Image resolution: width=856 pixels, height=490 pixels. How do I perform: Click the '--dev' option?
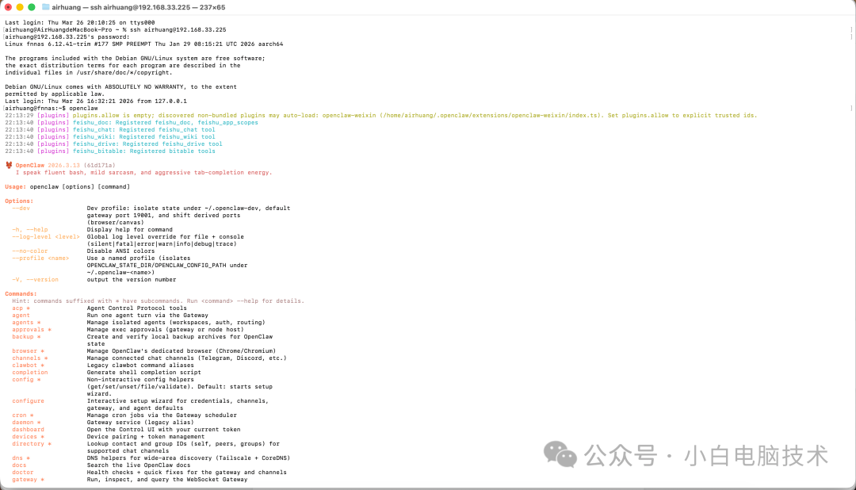pyautogui.click(x=21, y=208)
